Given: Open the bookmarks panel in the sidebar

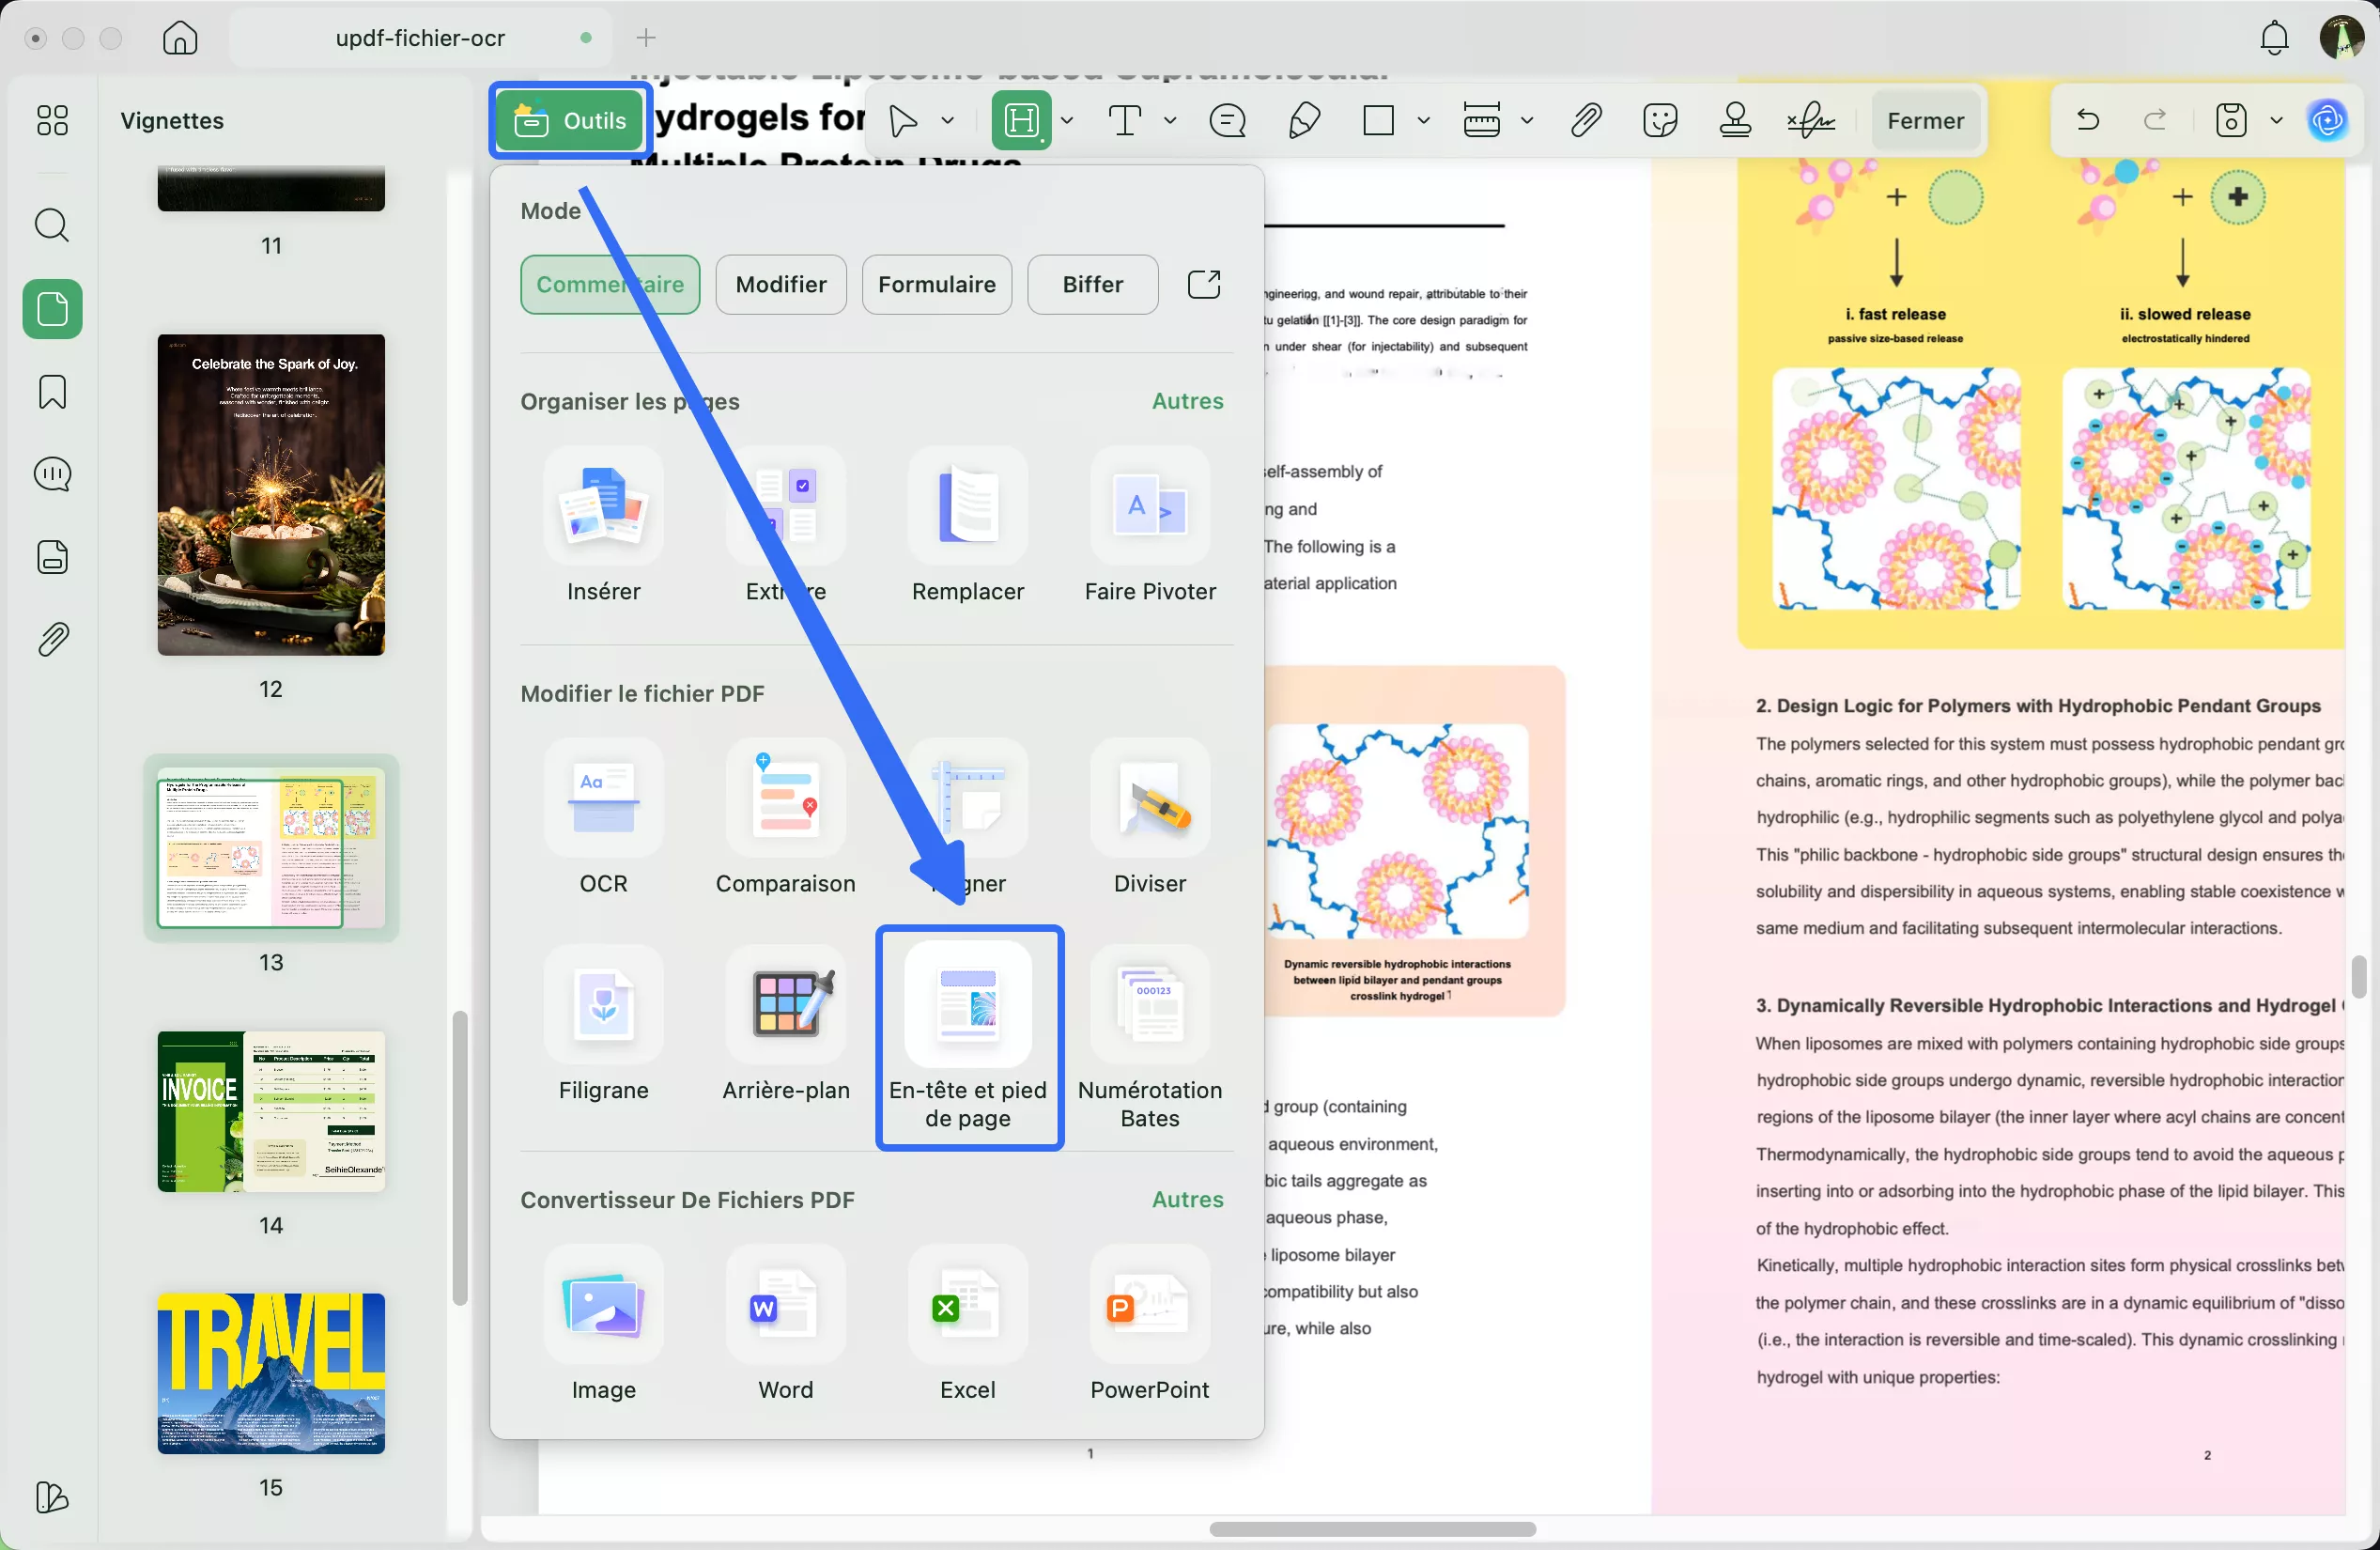Looking at the screenshot, I should 52,391.
